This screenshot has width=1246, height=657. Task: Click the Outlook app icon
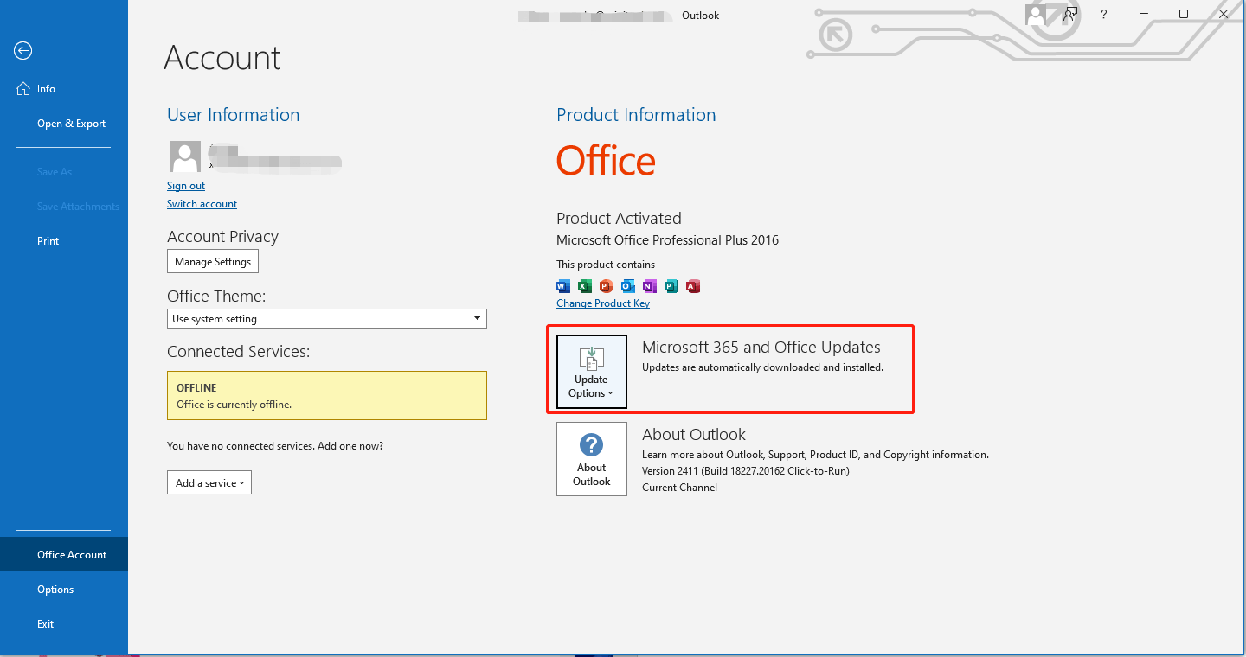pos(628,286)
